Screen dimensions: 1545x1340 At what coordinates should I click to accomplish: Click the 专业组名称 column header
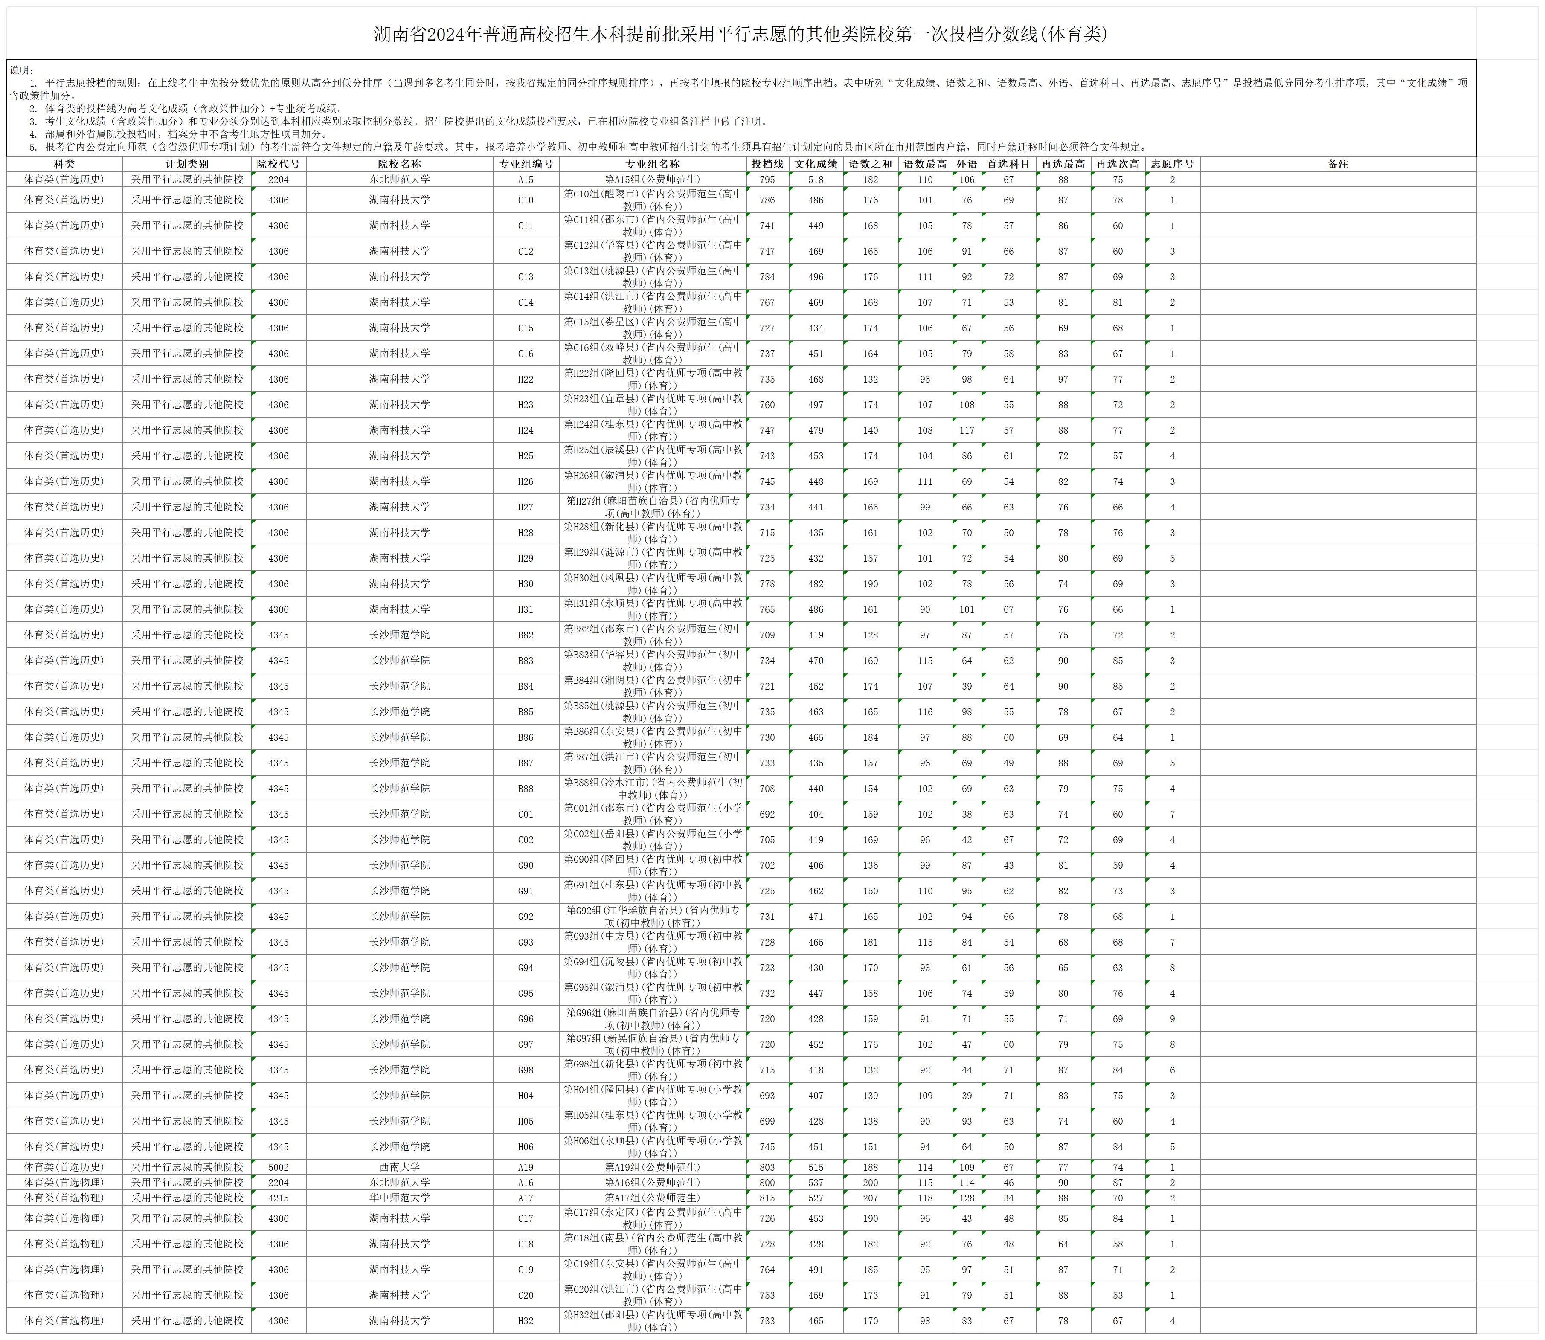point(653,164)
